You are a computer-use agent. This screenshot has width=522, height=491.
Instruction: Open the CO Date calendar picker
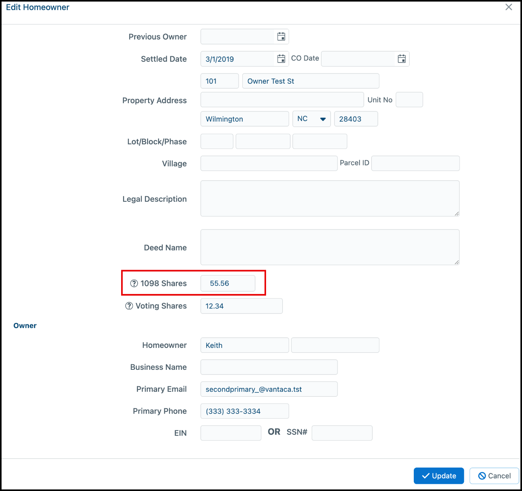point(402,59)
